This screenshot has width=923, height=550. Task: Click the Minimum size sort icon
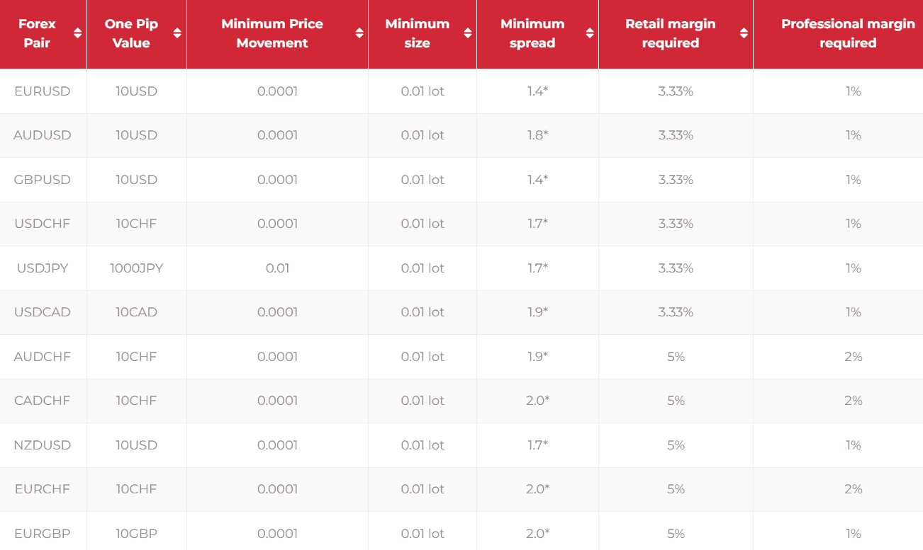click(x=468, y=33)
